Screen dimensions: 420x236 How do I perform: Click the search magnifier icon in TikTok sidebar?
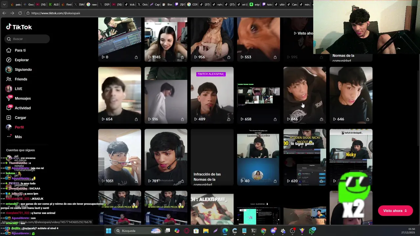9,39
